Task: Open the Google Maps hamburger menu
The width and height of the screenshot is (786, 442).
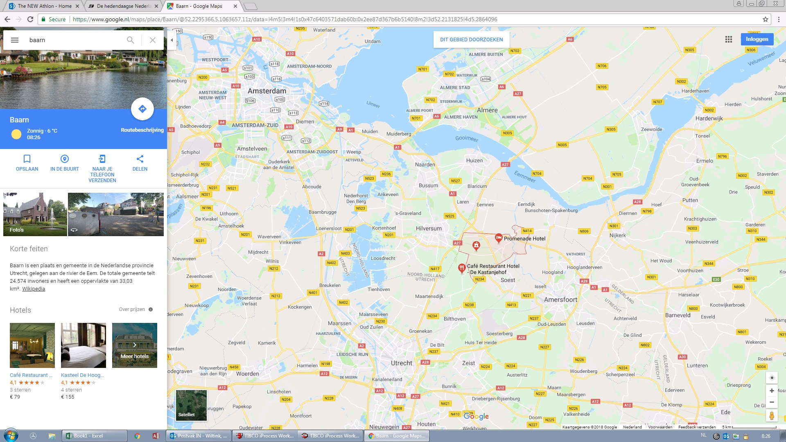Action: [15, 40]
